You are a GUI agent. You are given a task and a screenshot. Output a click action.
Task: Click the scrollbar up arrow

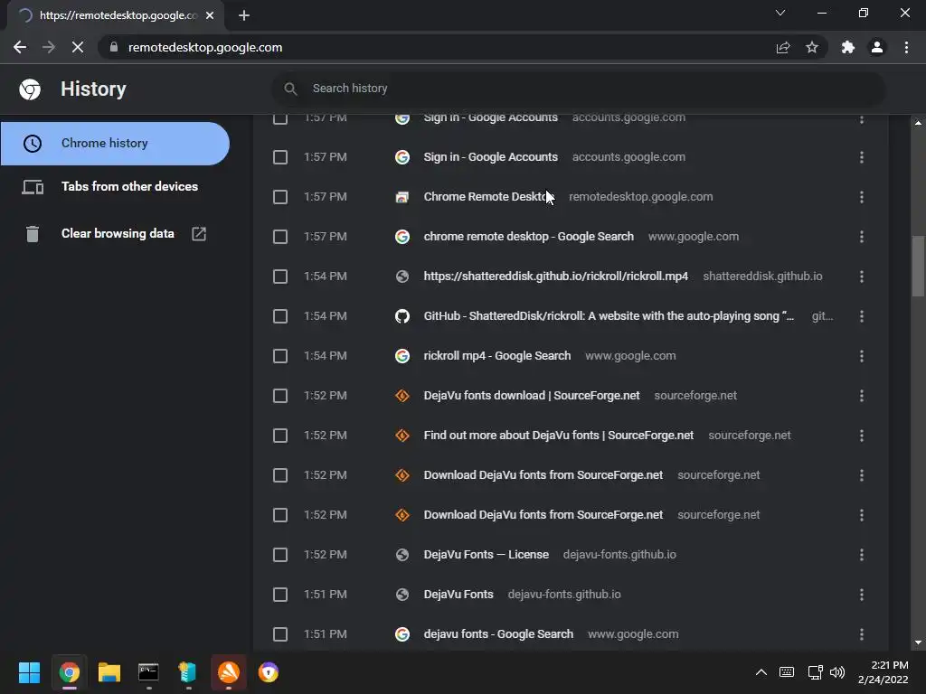pos(918,123)
